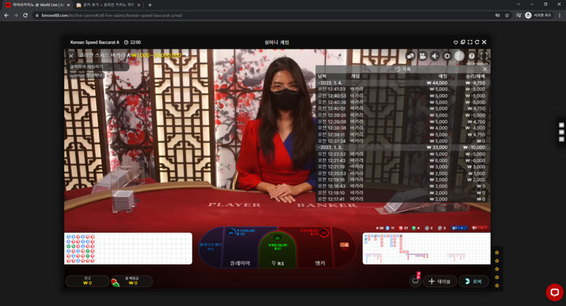Image resolution: width=566 pixels, height=306 pixels.
Task: Click the top gold star on right strip
Action: [x=497, y=253]
